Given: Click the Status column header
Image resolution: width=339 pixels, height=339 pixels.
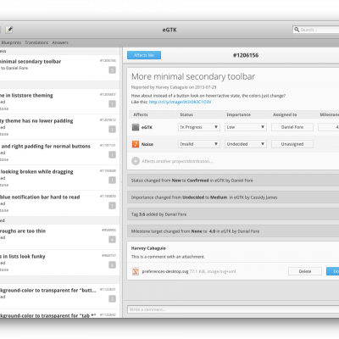Looking at the screenshot, I should (x=186, y=114).
